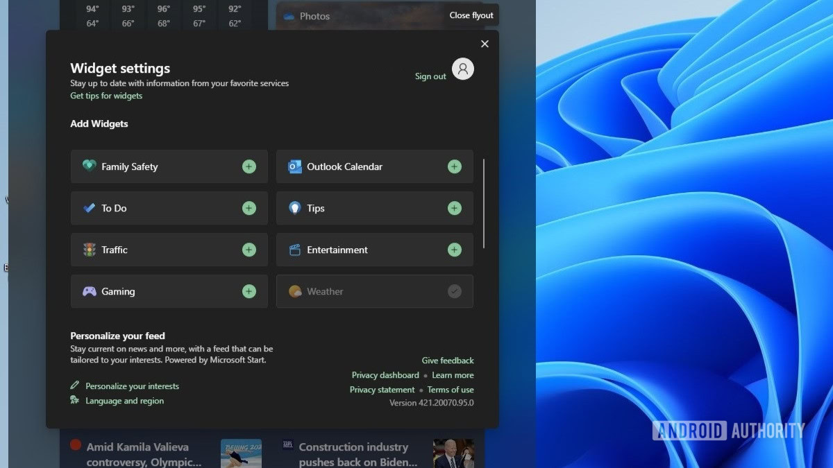833x468 pixels.
Task: Open the Learn more link
Action: click(x=453, y=375)
